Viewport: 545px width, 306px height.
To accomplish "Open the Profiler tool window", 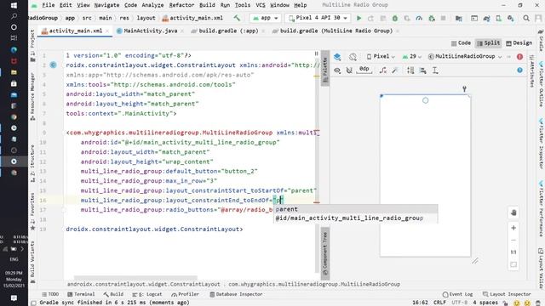I will point(185,294).
